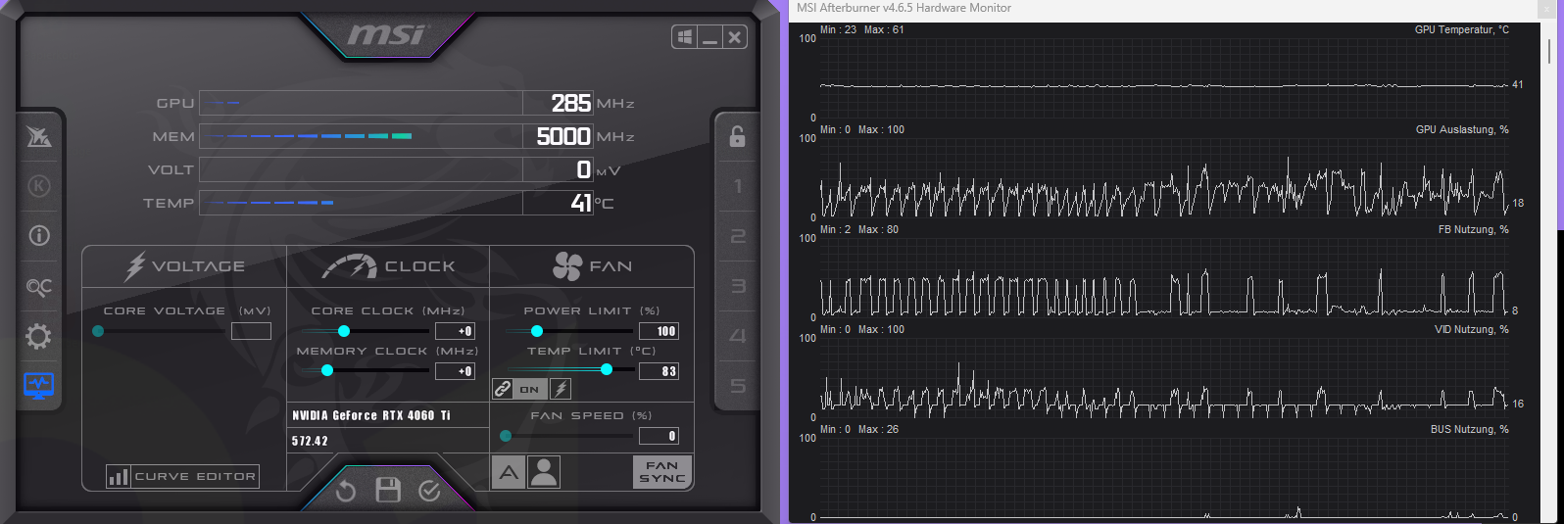
Task: Click the Temp Limit slider handle
Action: click(x=607, y=369)
